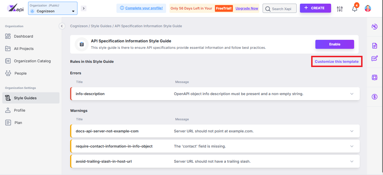Click the settings sliders icon in header
Image resolution: width=383 pixels, height=175 pixels.
click(x=340, y=9)
